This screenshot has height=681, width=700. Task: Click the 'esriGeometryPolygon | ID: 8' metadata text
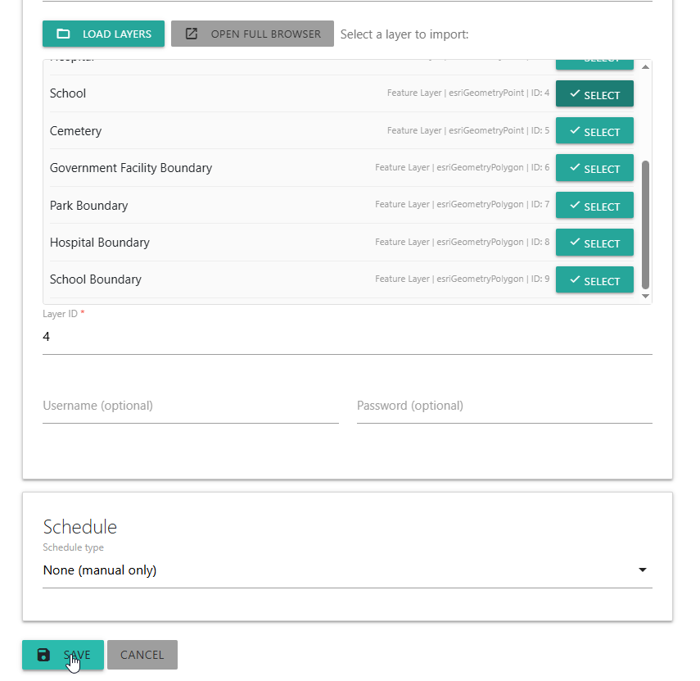tap(493, 243)
